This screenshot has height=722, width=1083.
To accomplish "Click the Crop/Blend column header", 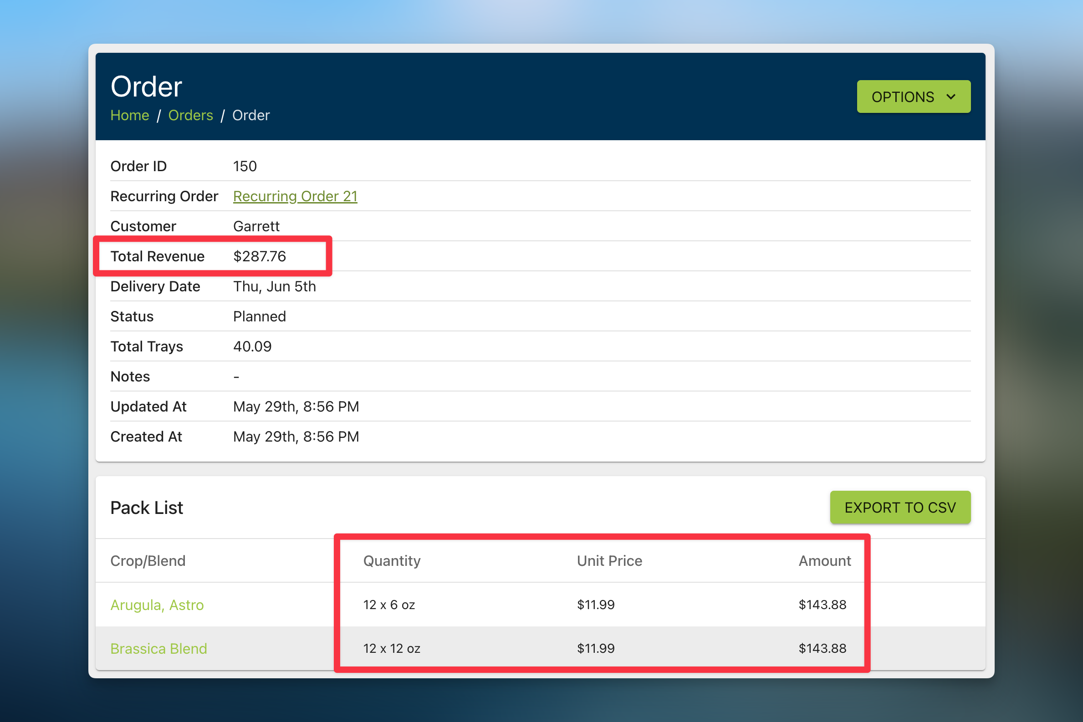I will coord(148,561).
